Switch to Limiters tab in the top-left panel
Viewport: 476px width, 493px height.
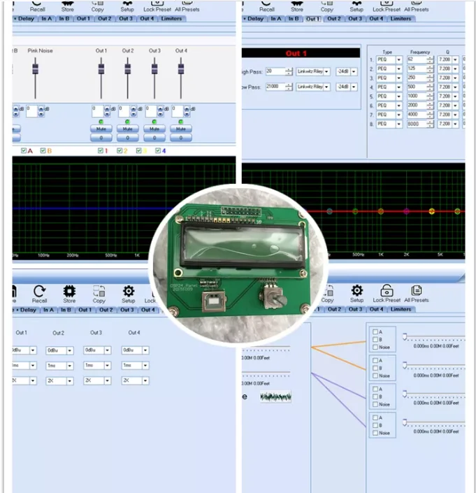tap(171, 19)
